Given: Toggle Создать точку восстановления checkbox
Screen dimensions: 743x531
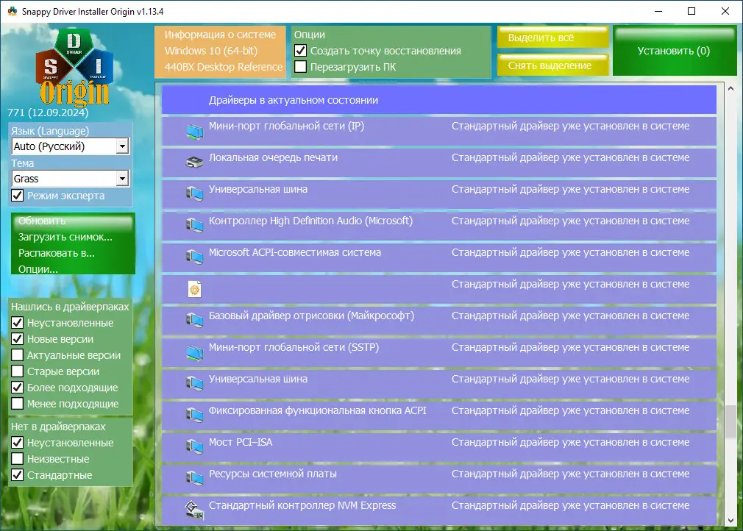Looking at the screenshot, I should pyautogui.click(x=300, y=50).
